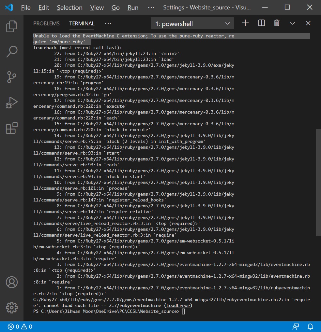Create a new terminal with plus icon
This screenshot has height=332, width=321.
(x=245, y=23)
